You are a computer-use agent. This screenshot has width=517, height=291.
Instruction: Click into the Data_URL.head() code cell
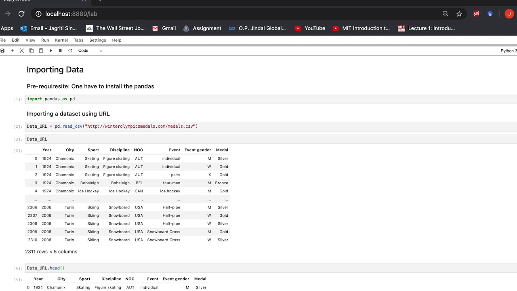click(x=271, y=268)
